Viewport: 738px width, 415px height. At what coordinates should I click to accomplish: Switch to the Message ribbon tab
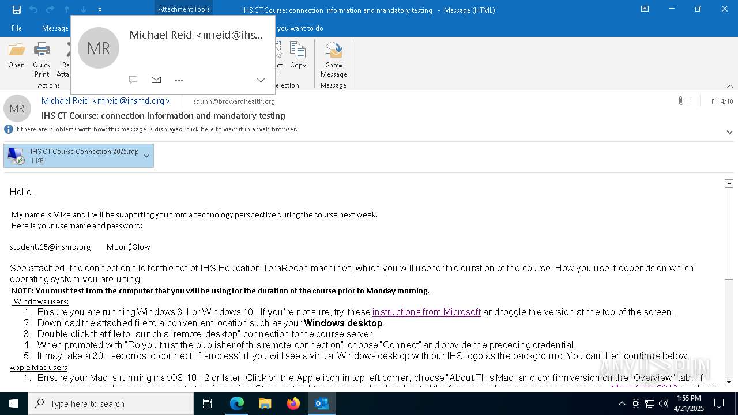55,28
